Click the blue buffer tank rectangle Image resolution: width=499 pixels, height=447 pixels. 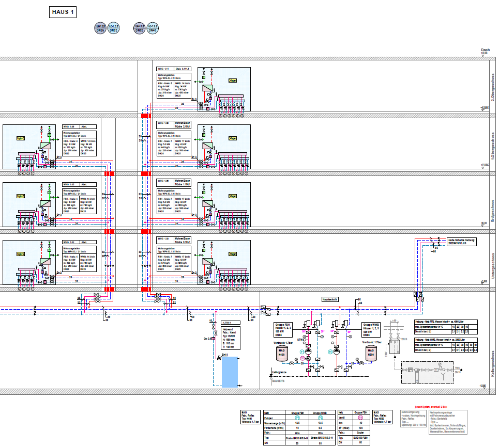pyautogui.click(x=230, y=371)
